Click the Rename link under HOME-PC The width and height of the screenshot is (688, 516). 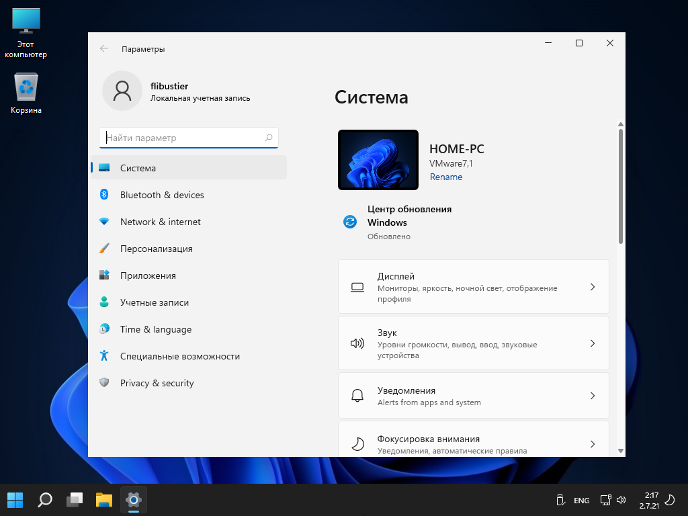click(x=446, y=177)
